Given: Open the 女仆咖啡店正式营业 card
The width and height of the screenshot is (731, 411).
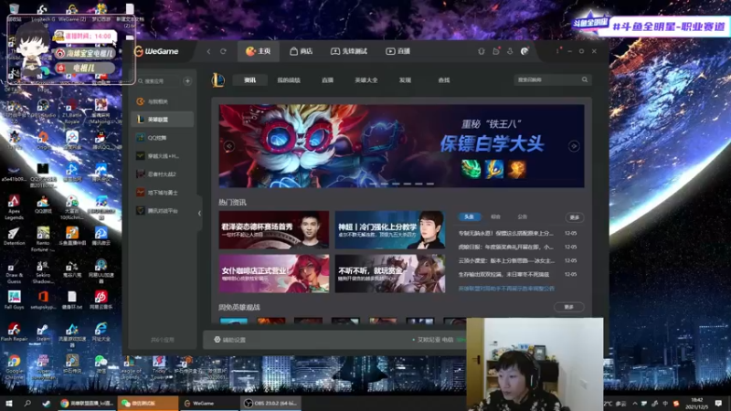Looking at the screenshot, I should click(x=273, y=273).
